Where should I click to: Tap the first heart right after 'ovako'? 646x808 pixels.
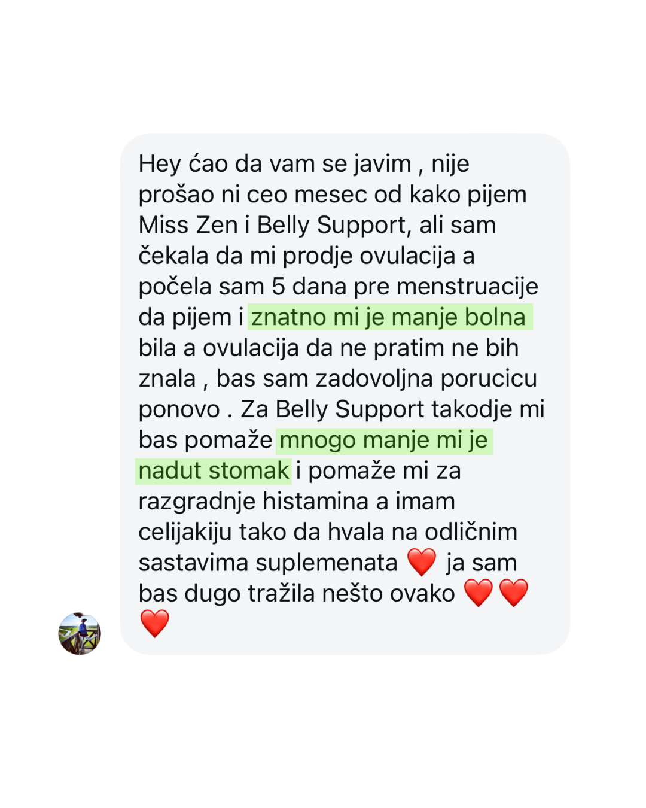479,593
